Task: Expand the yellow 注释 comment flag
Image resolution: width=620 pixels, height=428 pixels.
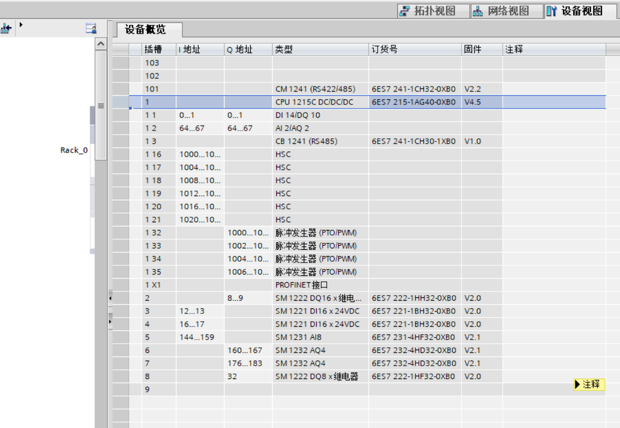Action: (x=589, y=384)
